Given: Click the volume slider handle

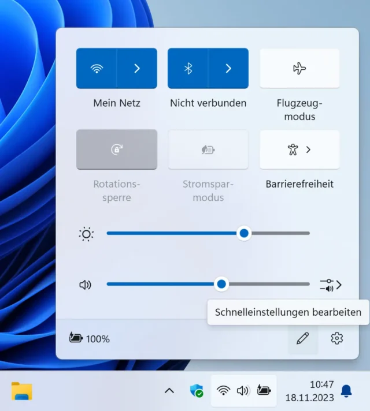Looking at the screenshot, I should coord(221,284).
